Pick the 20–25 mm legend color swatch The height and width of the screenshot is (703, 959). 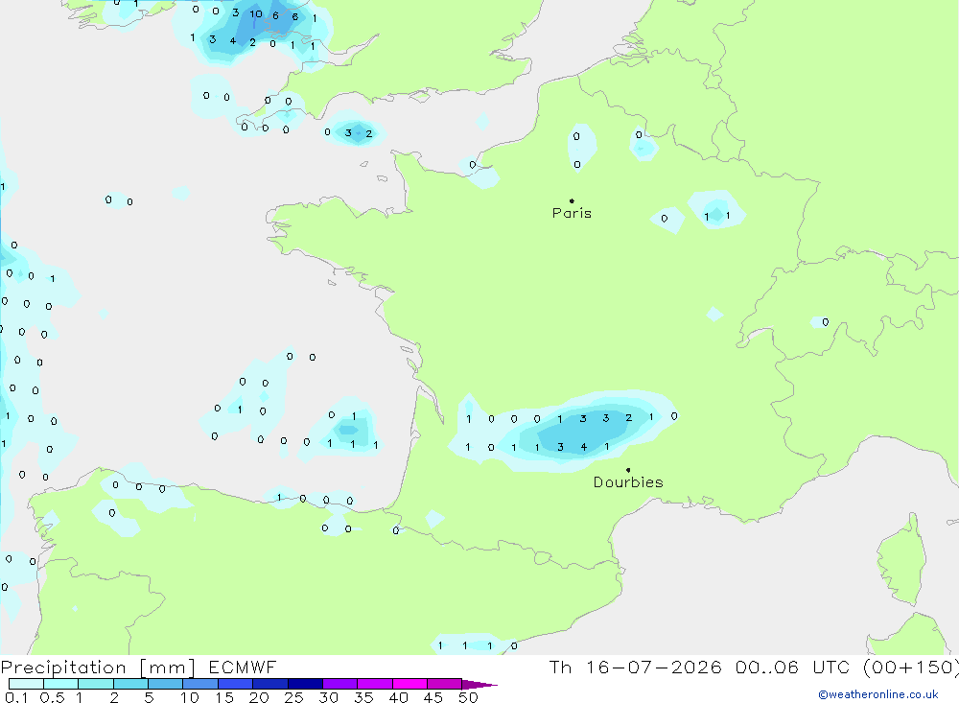(x=269, y=684)
